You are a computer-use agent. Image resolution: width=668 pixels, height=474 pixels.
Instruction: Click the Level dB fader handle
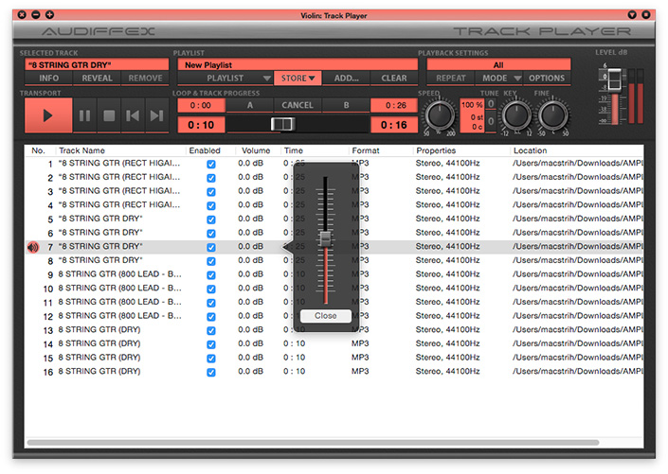(614, 79)
